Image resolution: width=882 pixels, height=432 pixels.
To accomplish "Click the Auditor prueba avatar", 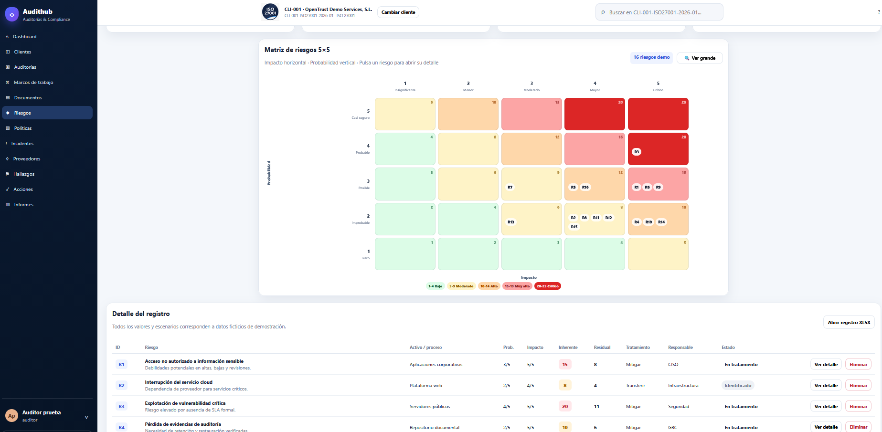I will 12,416.
